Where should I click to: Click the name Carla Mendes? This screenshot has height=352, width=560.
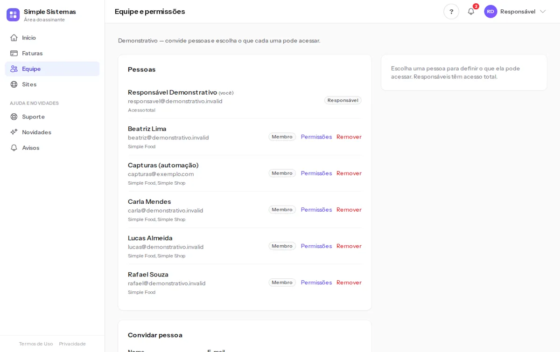click(149, 201)
